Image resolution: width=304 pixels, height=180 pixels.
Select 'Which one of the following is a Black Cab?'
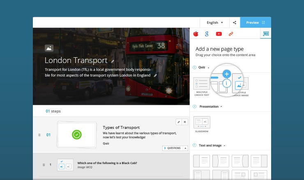point(107,163)
